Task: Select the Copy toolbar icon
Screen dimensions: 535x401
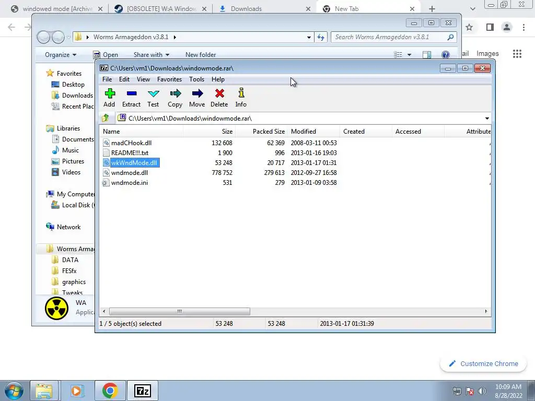Action: point(175,98)
